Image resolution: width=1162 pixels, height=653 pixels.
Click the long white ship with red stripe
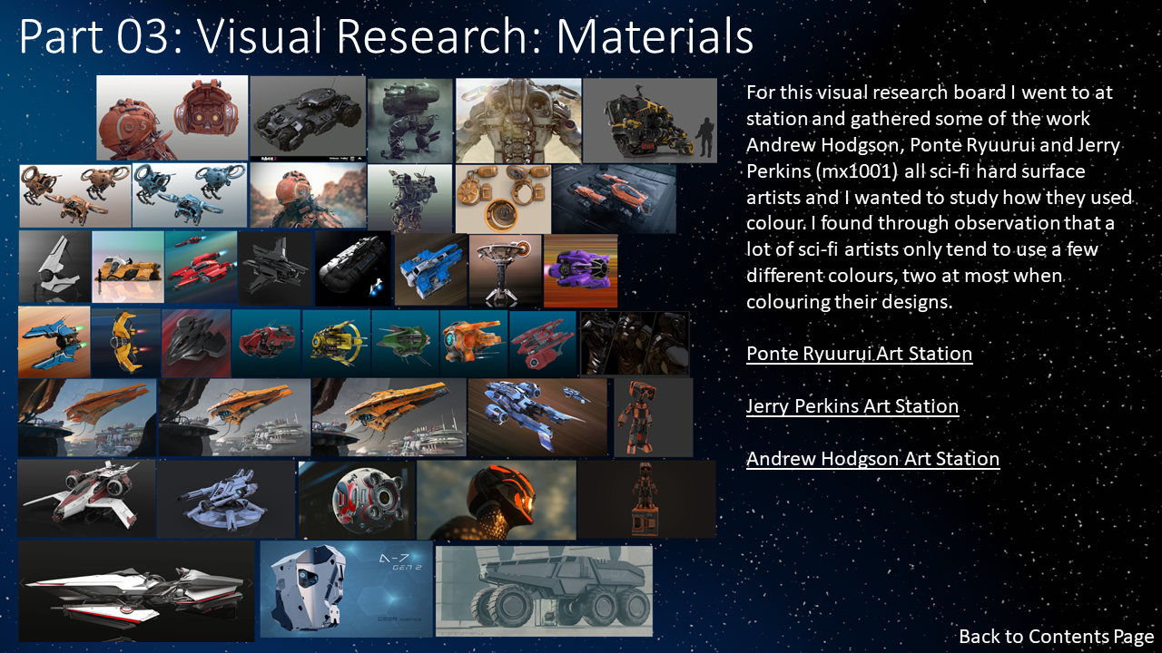[x=137, y=591]
